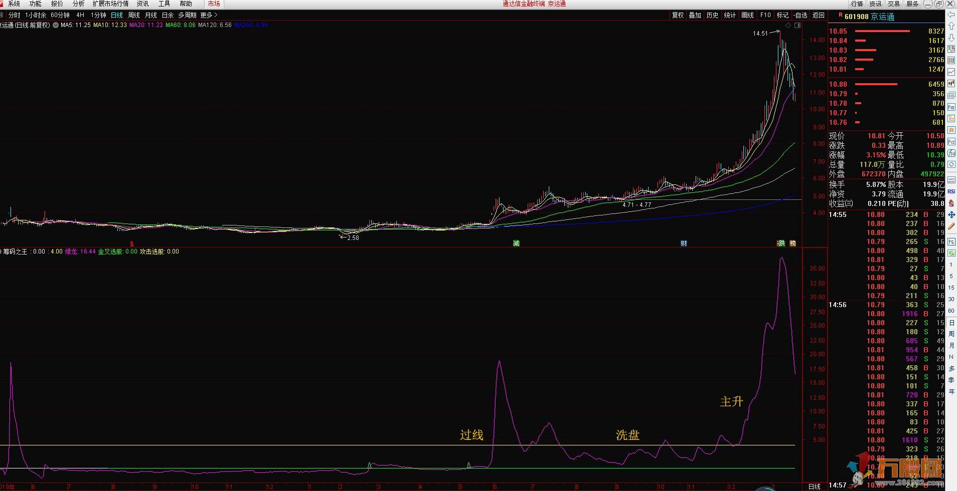Viewport: 957px width, 491px height.
Task: Select the 15-minute period in sidebar
Action: [x=951, y=288]
